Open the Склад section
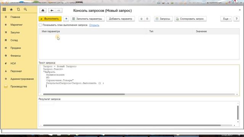The image size is (244, 137). click(x=14, y=40)
